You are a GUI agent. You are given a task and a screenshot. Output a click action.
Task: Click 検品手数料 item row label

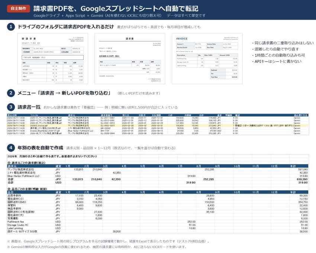click(x=14, y=209)
